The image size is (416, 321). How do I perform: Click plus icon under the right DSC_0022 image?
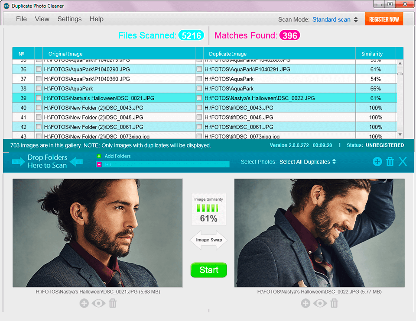(x=305, y=303)
